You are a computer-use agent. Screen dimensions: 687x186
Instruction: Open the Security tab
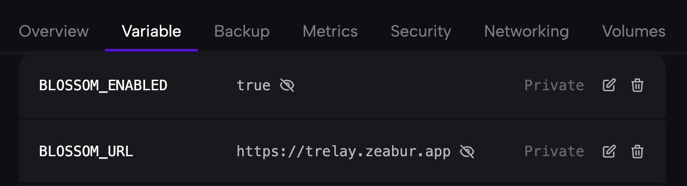pyautogui.click(x=420, y=31)
